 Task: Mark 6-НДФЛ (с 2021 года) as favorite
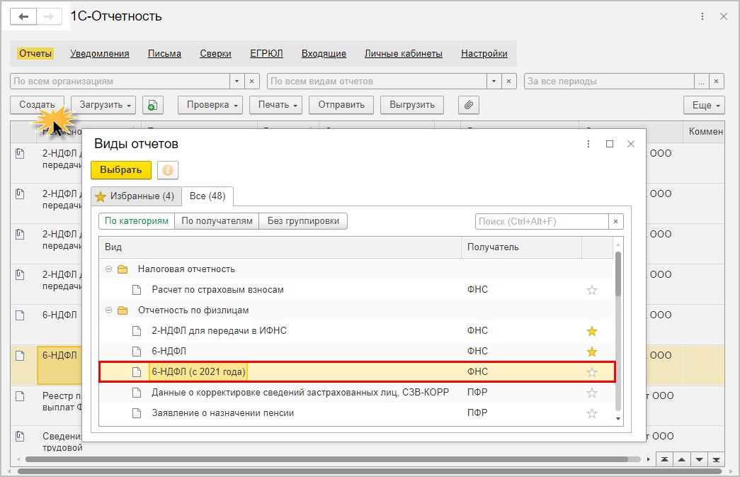coord(592,372)
